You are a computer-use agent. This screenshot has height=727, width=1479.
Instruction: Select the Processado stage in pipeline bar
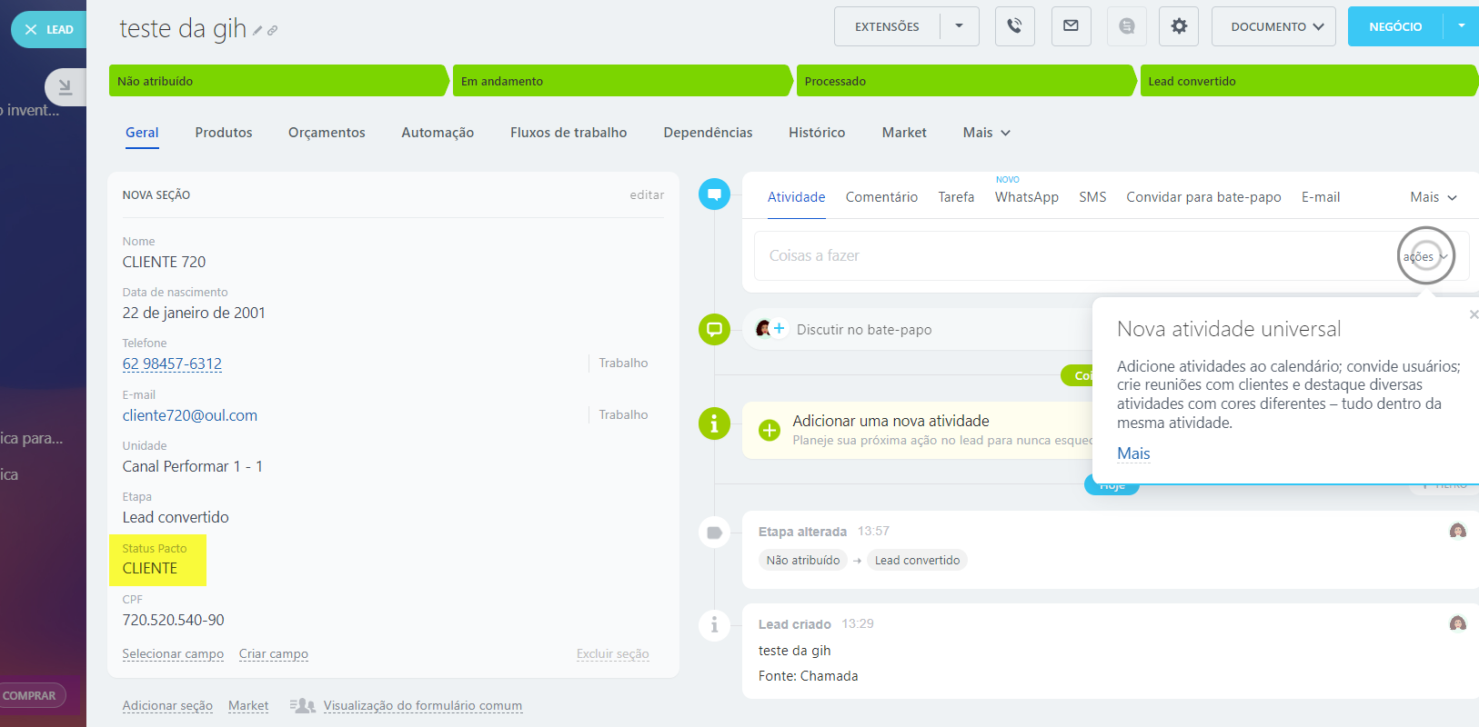[964, 81]
